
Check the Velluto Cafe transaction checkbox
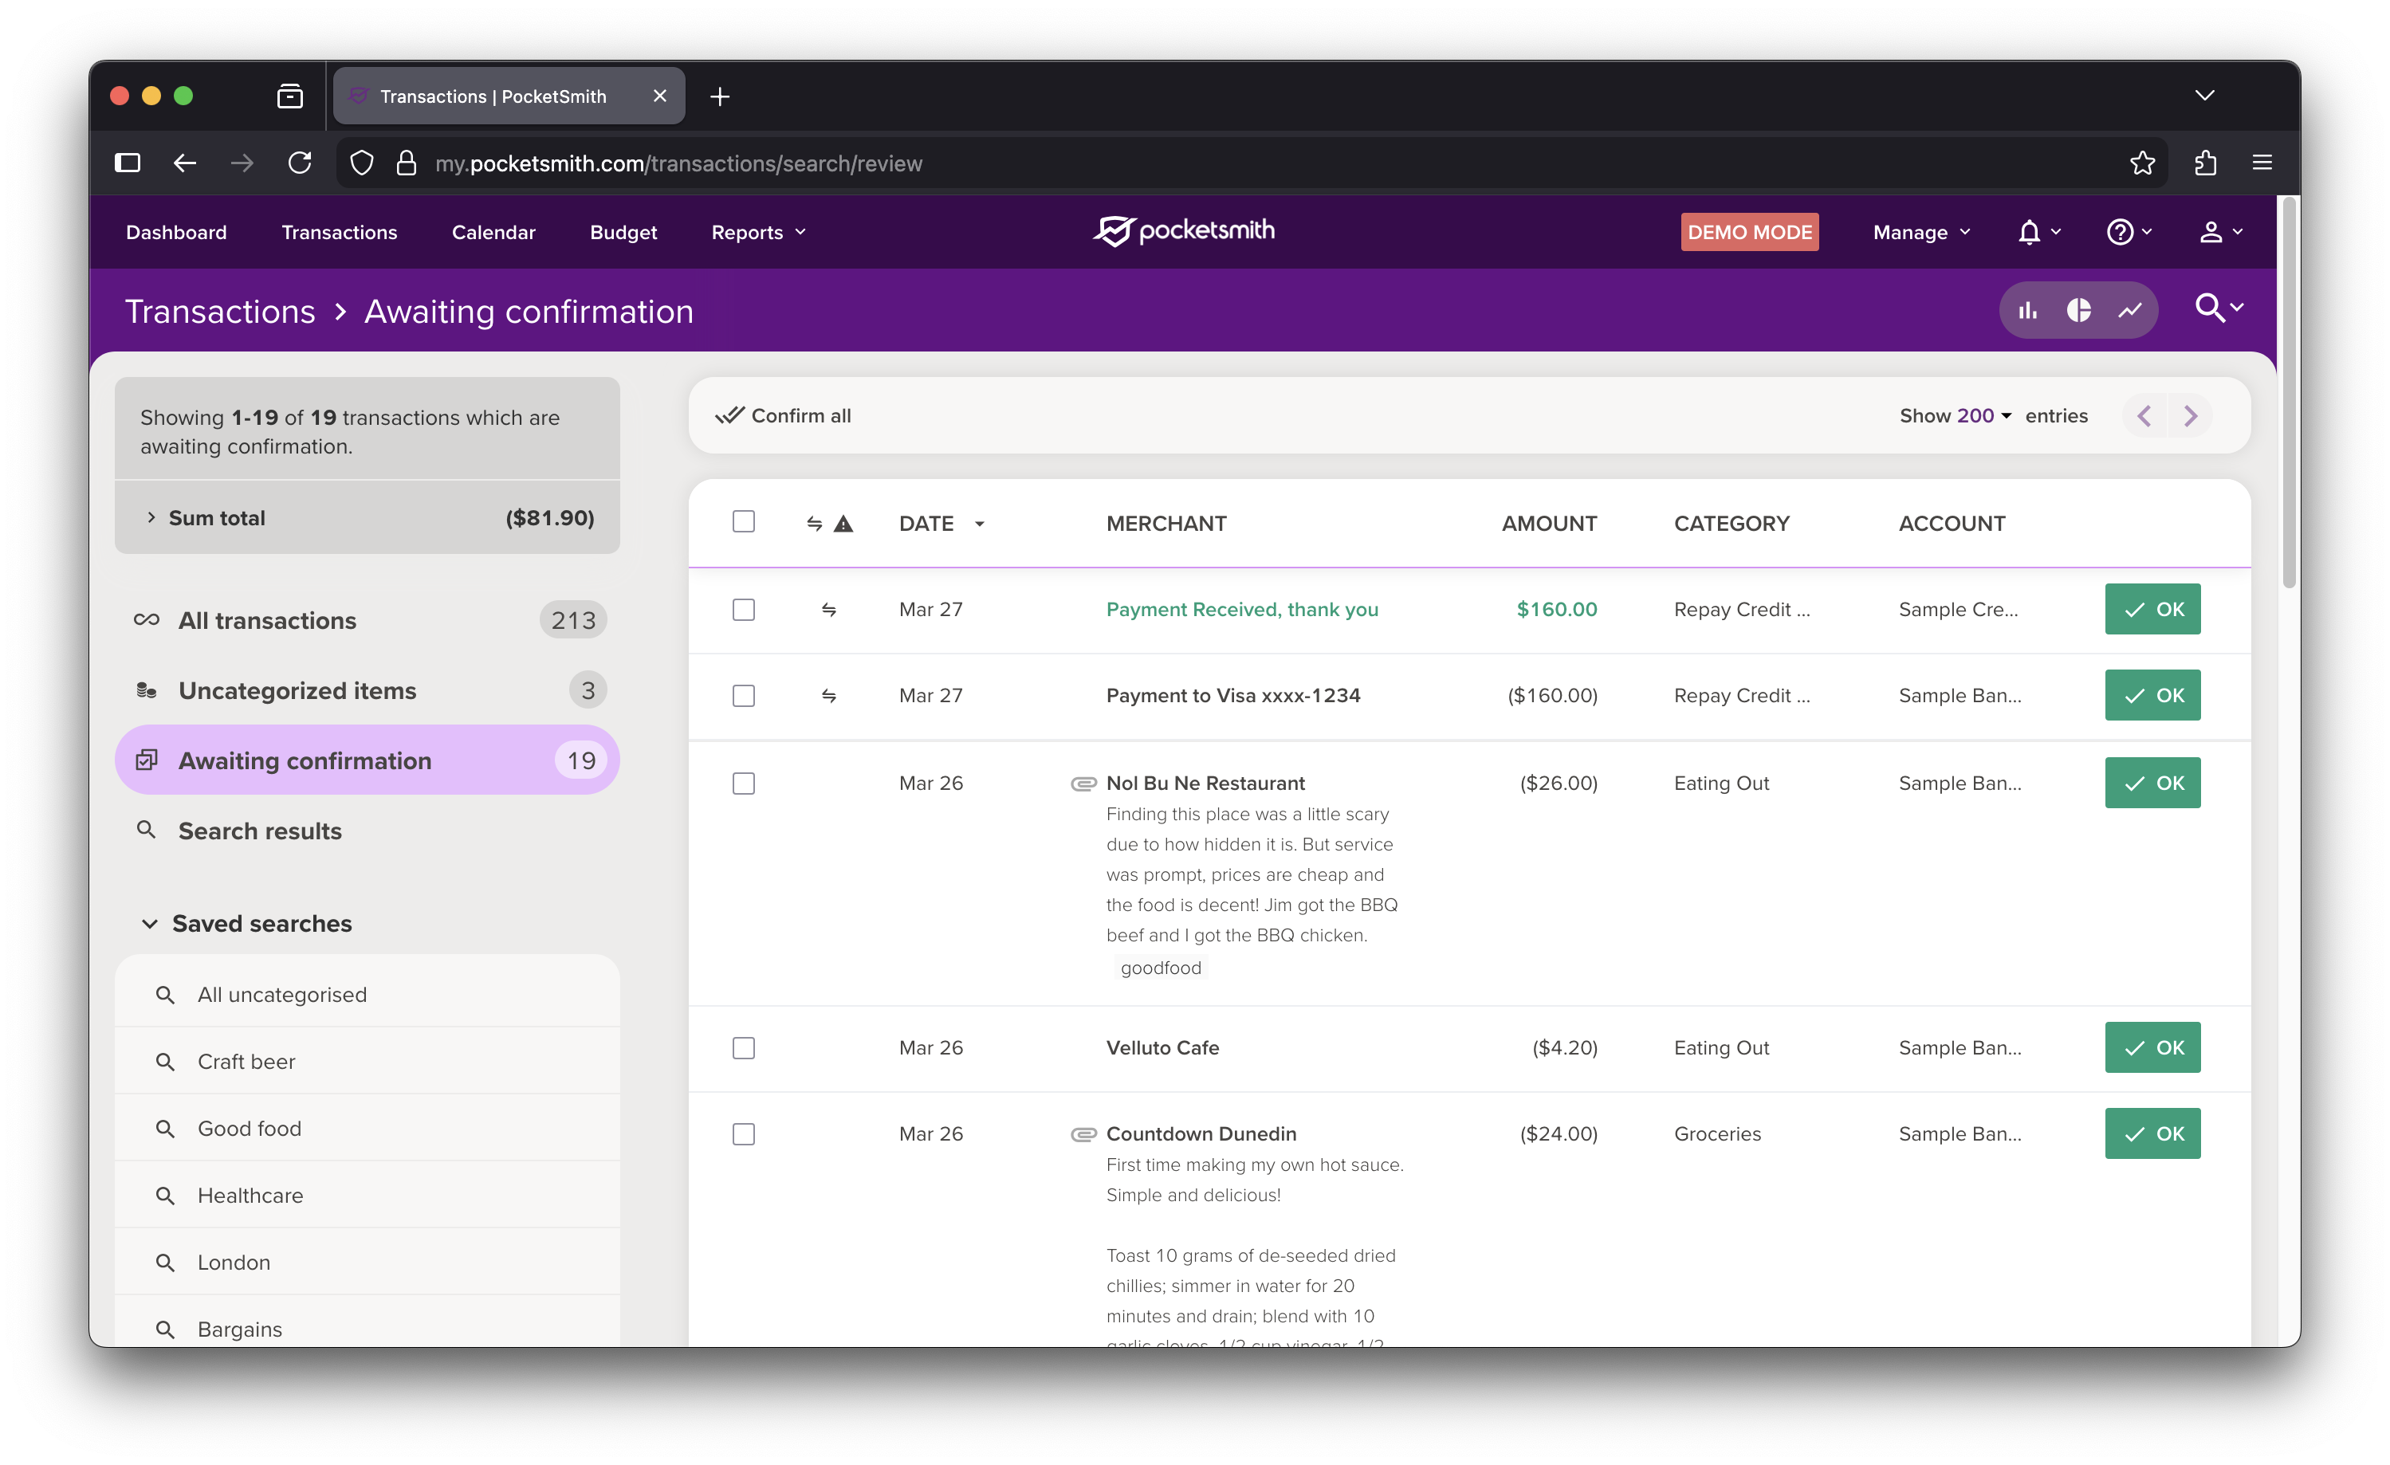click(x=743, y=1048)
